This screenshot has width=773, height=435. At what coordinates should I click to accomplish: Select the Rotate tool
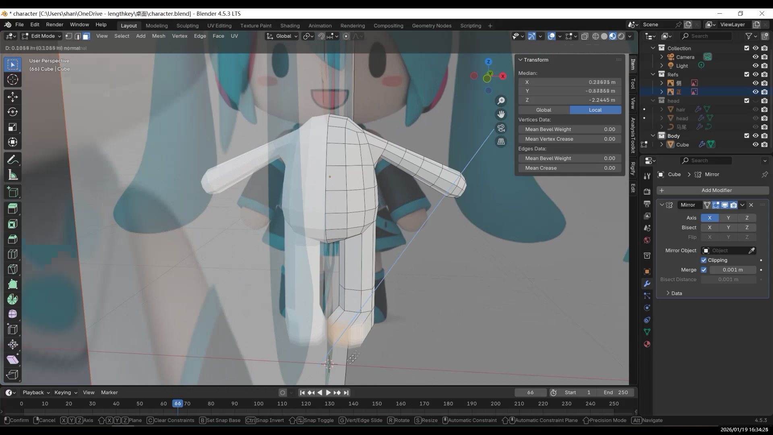click(x=12, y=112)
